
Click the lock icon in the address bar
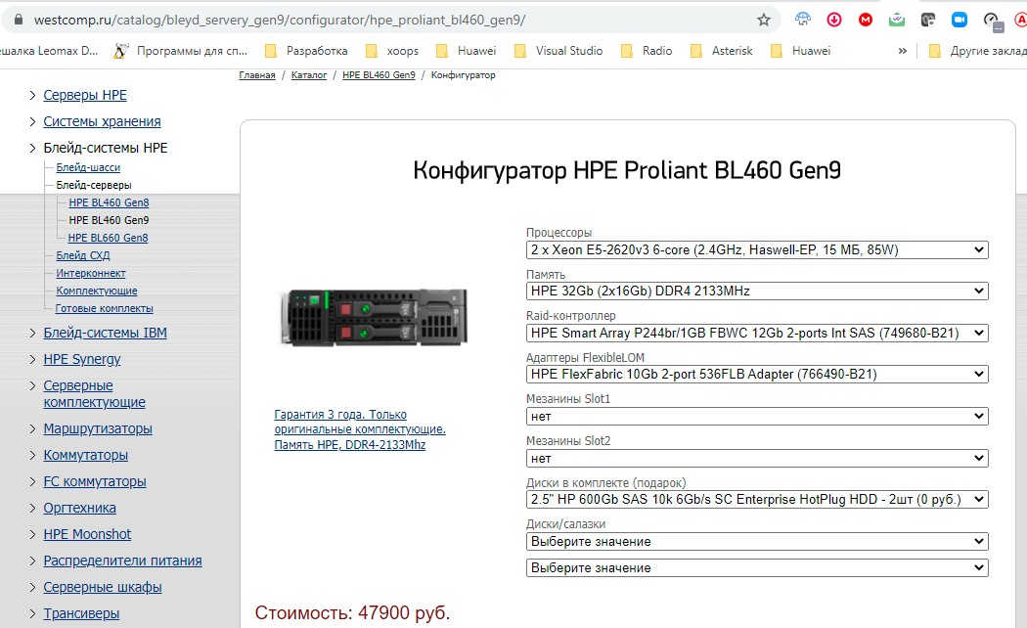click(19, 20)
